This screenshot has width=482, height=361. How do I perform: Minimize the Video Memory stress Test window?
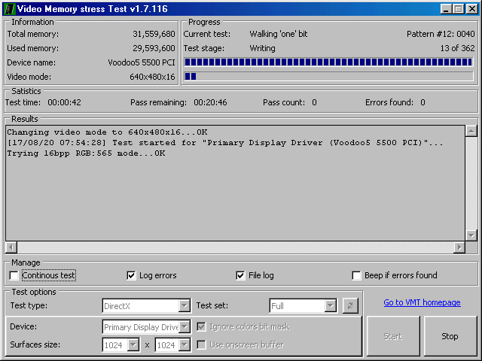coord(446,8)
